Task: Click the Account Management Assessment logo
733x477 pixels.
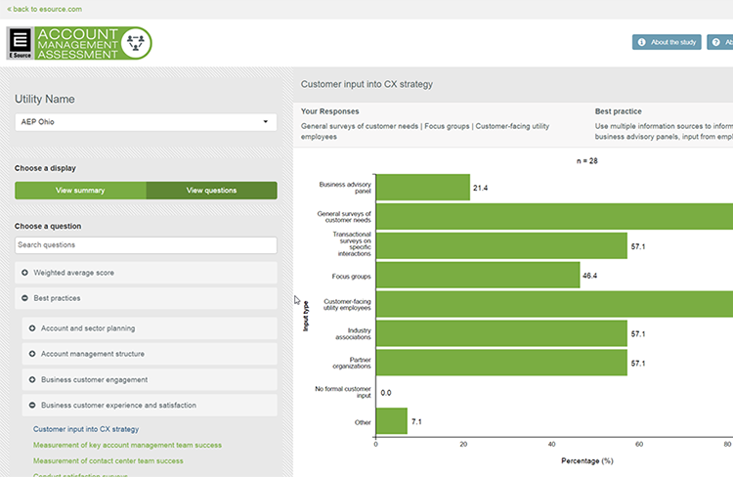Action: [x=93, y=43]
